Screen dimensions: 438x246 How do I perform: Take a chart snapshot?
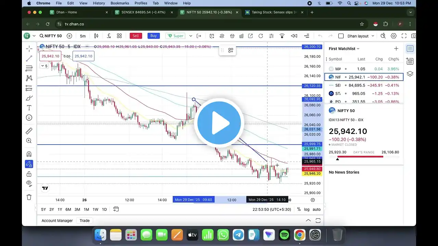[x=414, y=36]
